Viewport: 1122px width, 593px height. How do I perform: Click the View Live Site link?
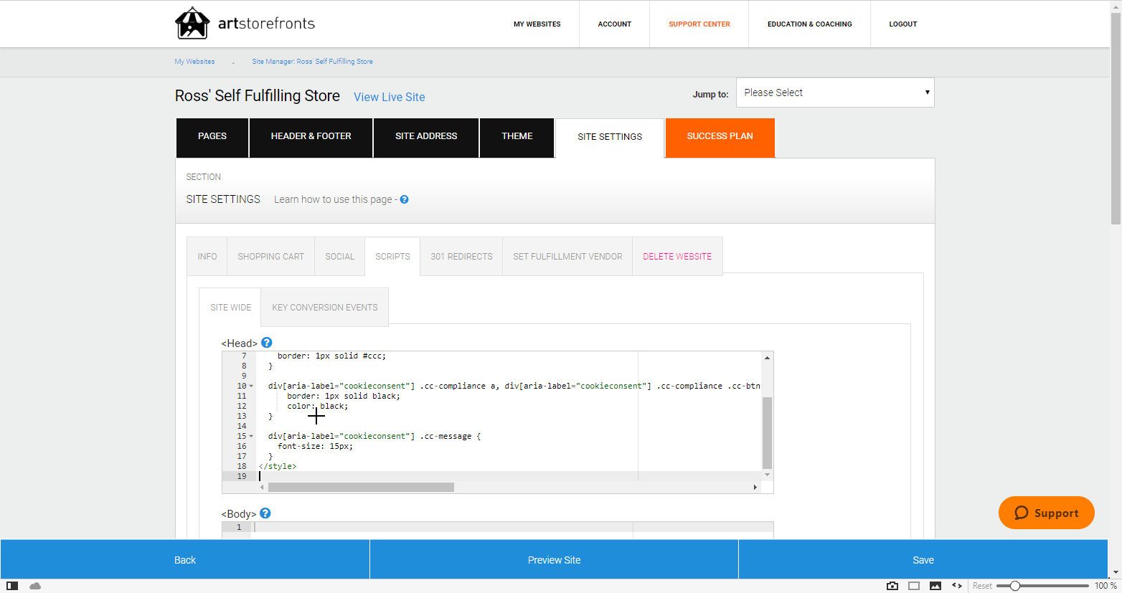390,97
